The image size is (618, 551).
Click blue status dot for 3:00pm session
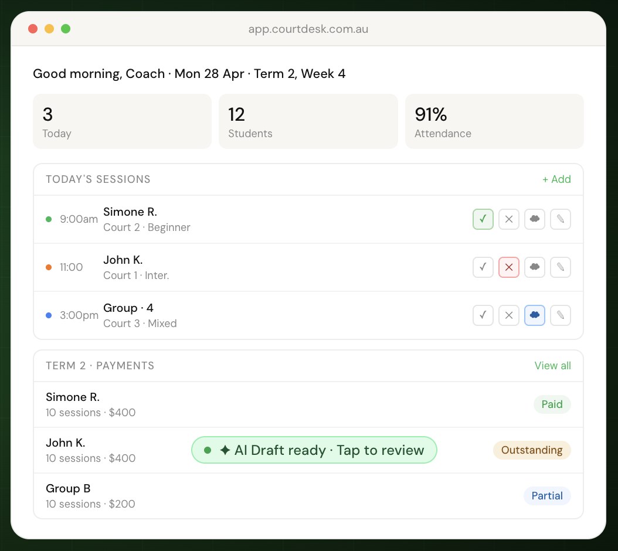(49, 315)
